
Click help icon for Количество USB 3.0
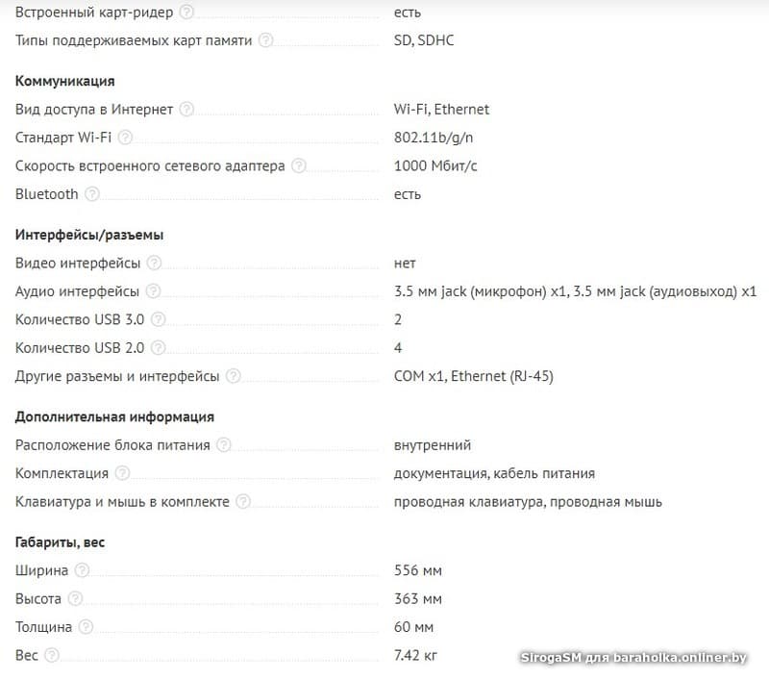(x=158, y=319)
